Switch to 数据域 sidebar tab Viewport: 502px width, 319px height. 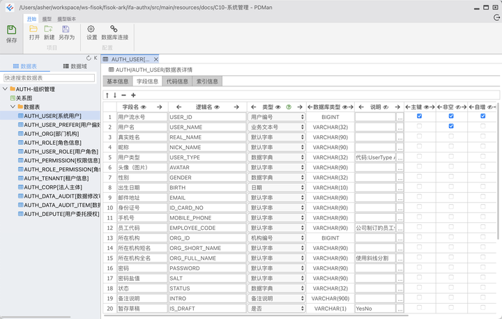point(75,66)
